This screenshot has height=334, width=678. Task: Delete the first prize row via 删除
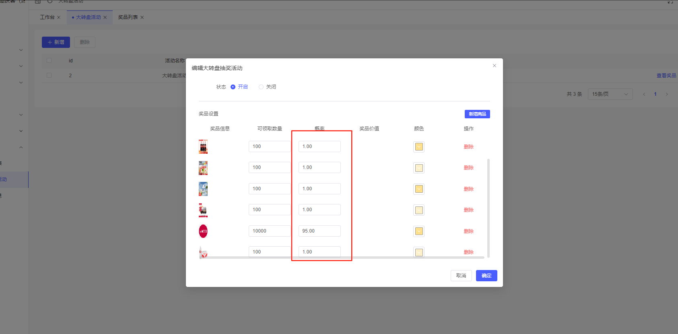(x=468, y=147)
